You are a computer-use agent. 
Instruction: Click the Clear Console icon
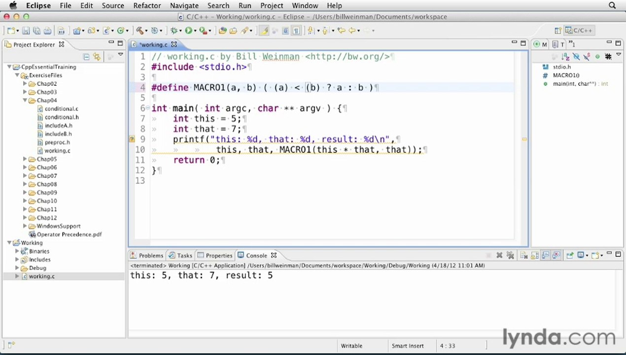524,255
